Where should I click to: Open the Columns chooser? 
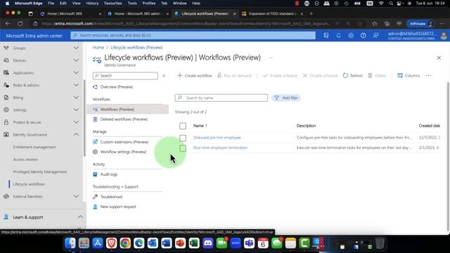pos(409,75)
